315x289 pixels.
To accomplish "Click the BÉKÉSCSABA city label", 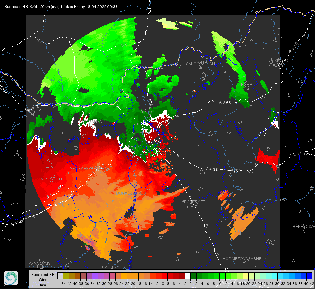I will pos(304,227).
